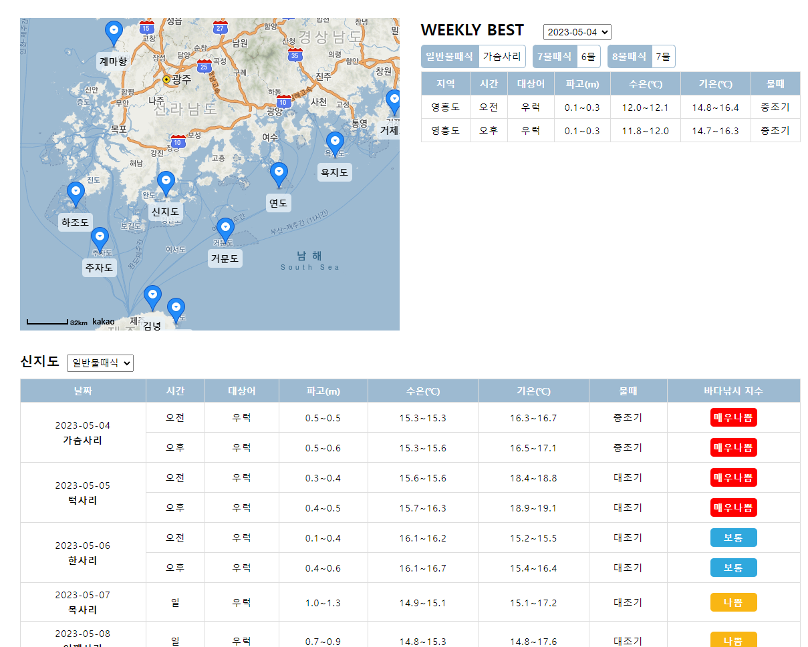The width and height of the screenshot is (808, 647).
Task: Select the 추자도 location pin
Action: (x=100, y=239)
